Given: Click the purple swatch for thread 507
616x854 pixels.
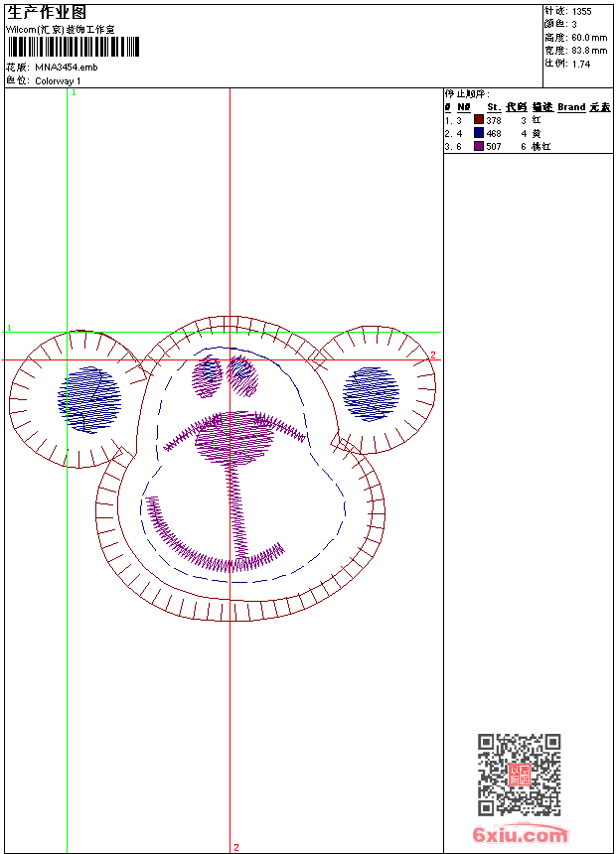Looking at the screenshot, I should [479, 145].
